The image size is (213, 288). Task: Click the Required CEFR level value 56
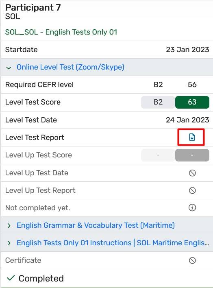[192, 85]
